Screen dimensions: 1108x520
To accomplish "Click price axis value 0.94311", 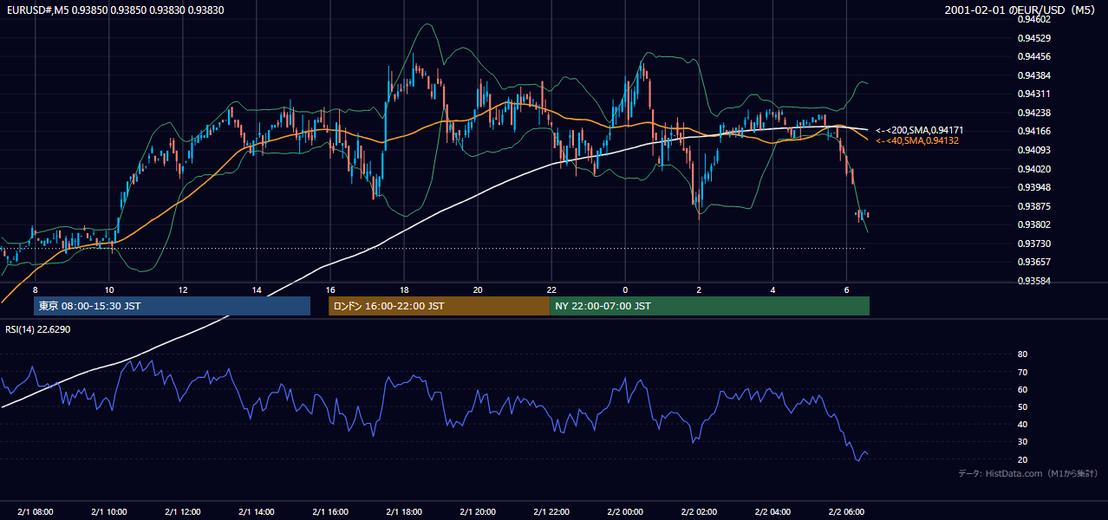I will tap(1034, 94).
